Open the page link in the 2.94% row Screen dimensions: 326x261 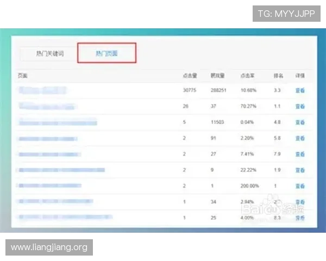[x=55, y=201]
